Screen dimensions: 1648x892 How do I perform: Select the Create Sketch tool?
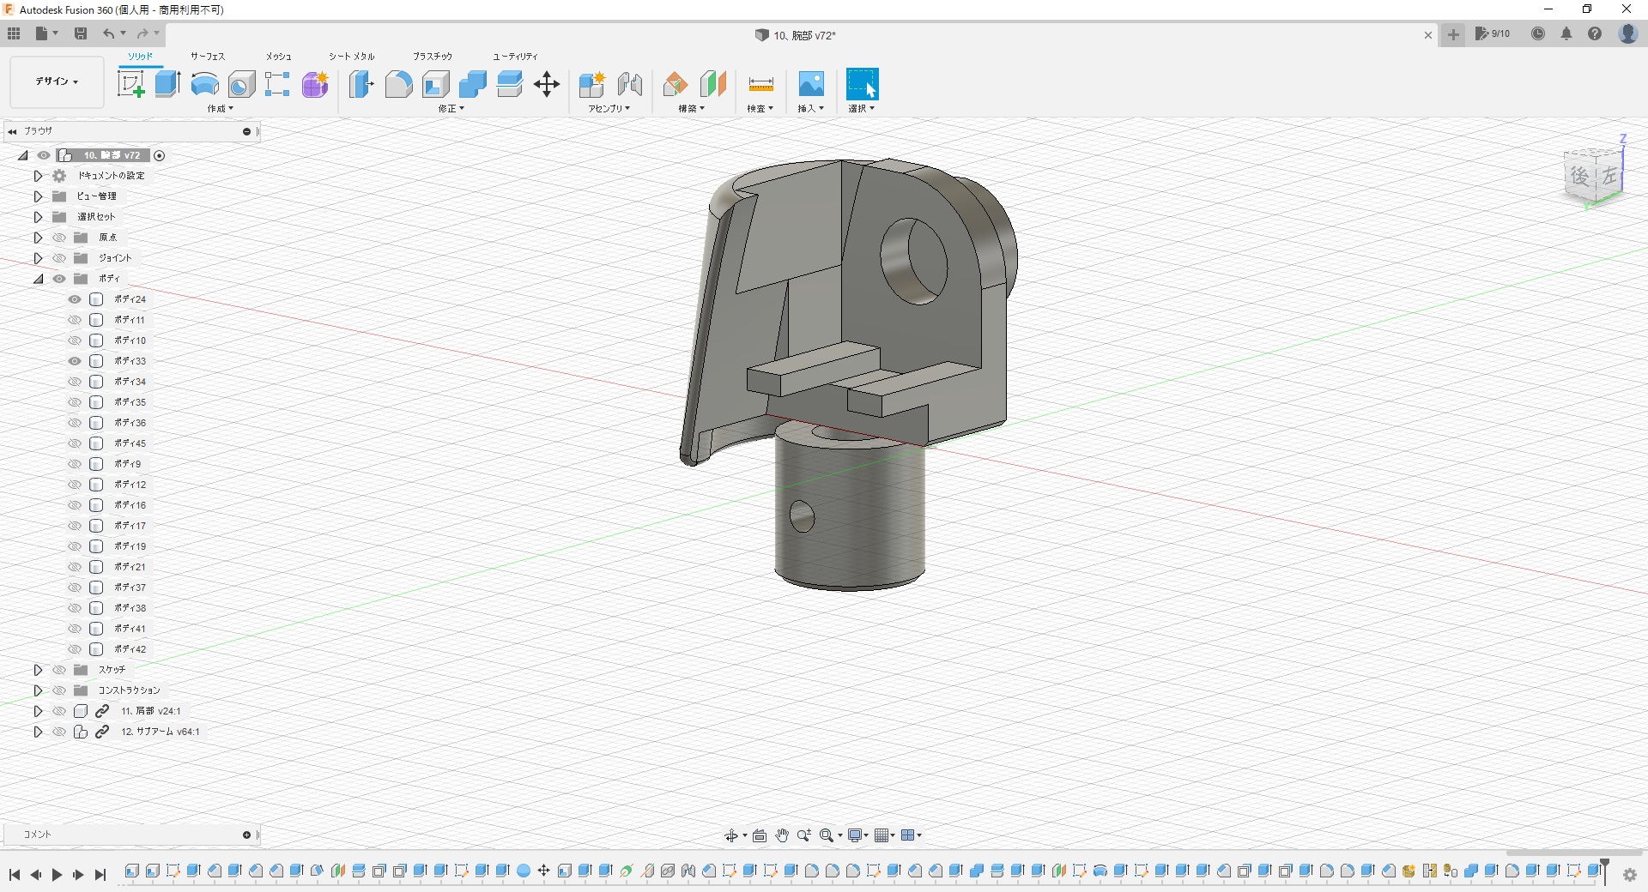tap(130, 84)
